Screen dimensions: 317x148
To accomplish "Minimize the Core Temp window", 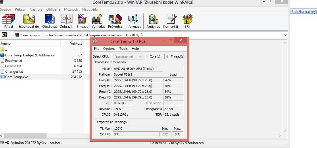I will point(163,41).
